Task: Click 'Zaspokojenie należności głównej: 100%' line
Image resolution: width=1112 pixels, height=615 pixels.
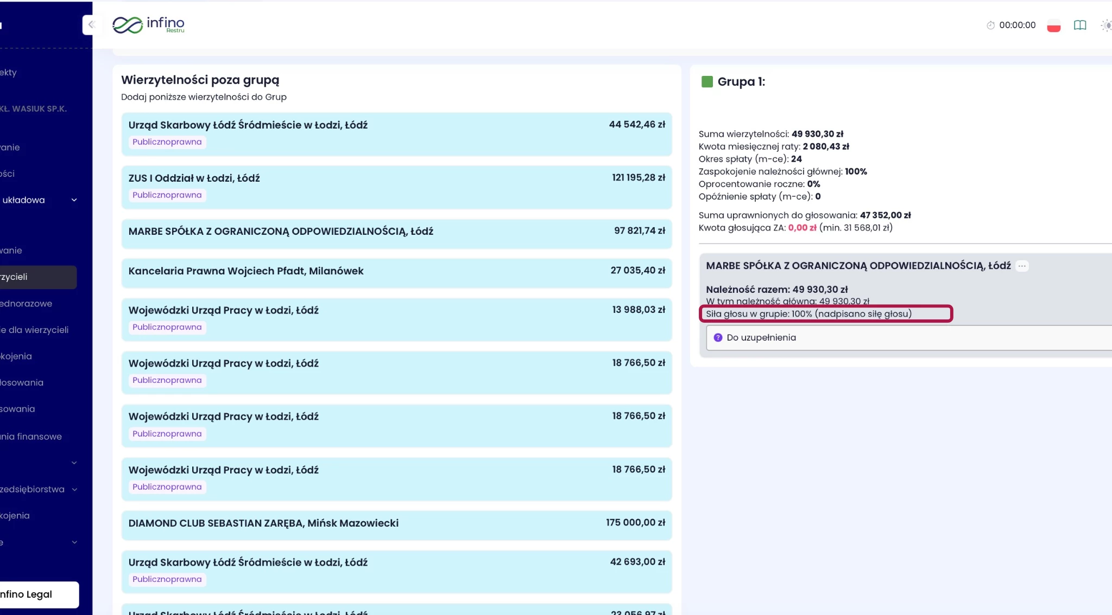Action: click(x=783, y=171)
